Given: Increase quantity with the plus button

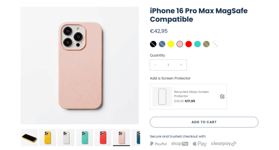Looking at the screenshot, I should pos(181,65).
